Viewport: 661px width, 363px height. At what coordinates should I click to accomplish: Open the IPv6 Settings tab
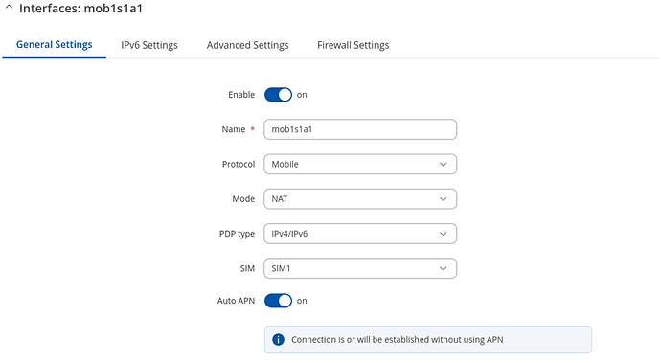click(149, 45)
